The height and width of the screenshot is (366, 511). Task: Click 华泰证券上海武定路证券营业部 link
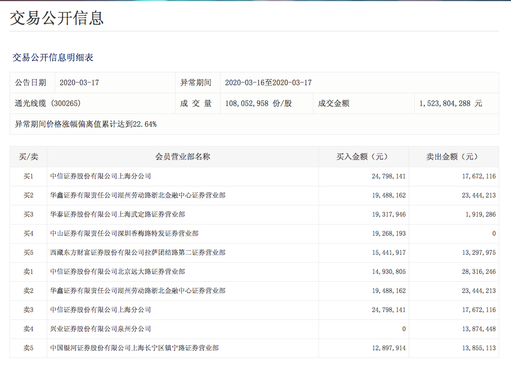(x=117, y=214)
